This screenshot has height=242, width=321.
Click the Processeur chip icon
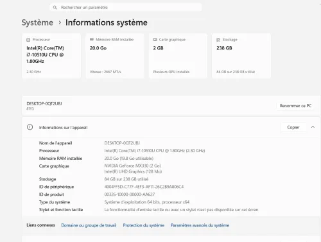click(x=28, y=40)
